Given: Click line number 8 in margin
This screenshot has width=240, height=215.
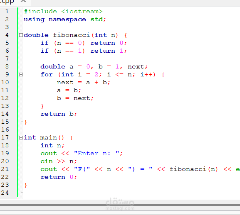Looking at the screenshot, I should [x=7, y=66].
